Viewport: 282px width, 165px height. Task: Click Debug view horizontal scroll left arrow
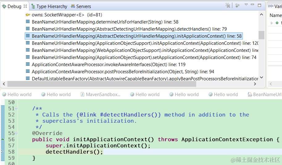coord(4,84)
